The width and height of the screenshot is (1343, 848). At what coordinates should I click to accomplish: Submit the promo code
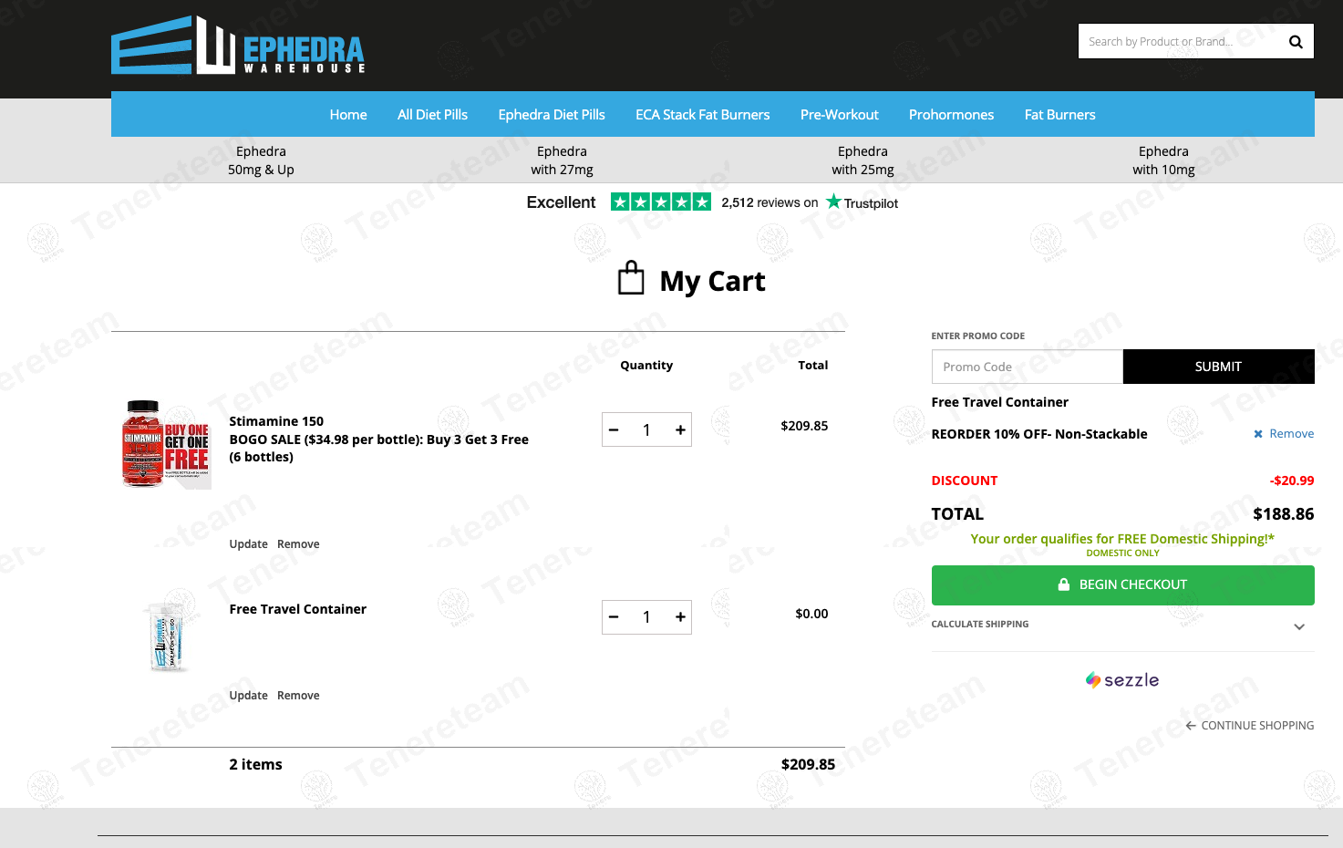(1218, 367)
